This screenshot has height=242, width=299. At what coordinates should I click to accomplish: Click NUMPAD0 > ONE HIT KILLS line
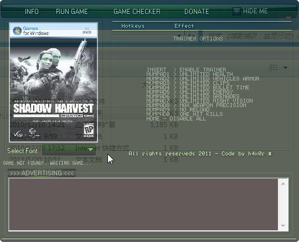[184, 114]
